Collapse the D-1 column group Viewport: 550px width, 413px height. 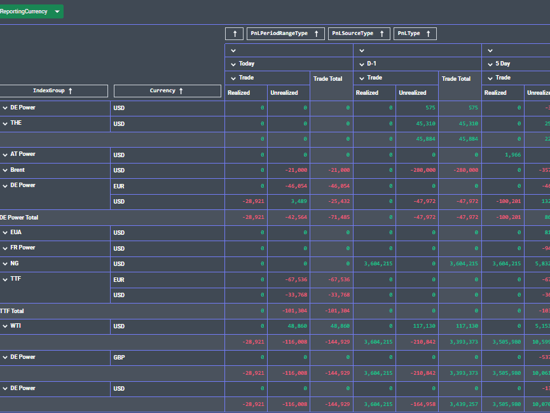(x=362, y=64)
